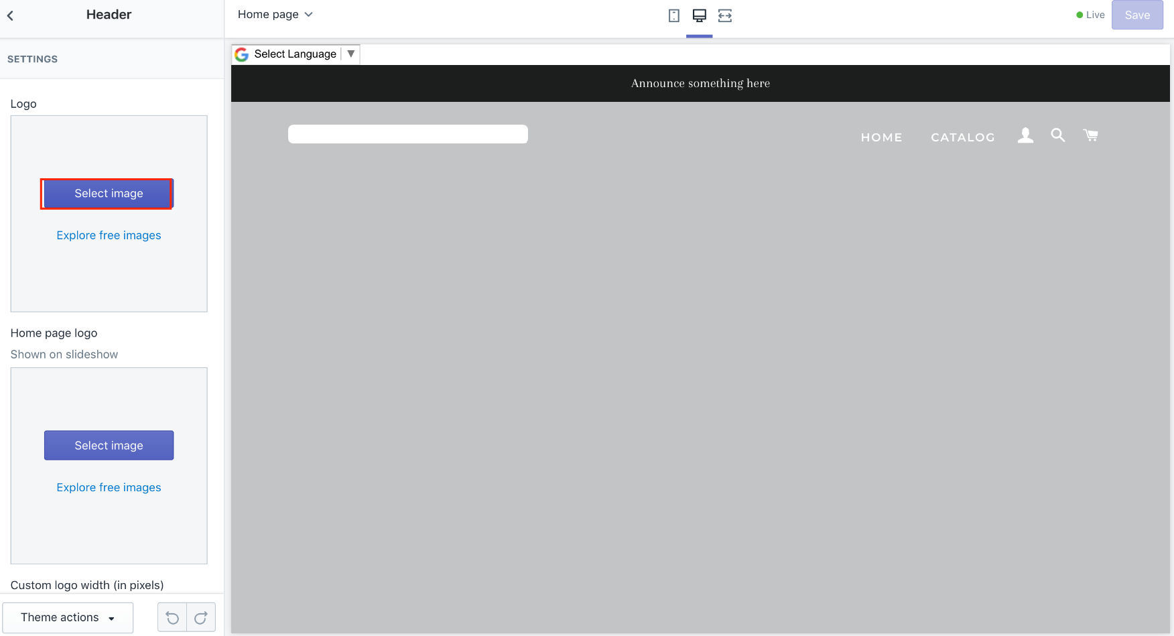Click Explore free images for Home page logo
Image resolution: width=1174 pixels, height=636 pixels.
click(x=109, y=487)
